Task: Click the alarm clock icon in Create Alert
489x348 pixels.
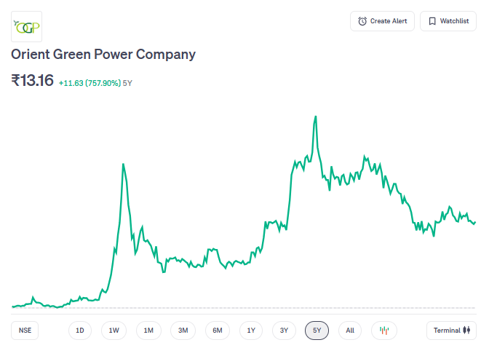Action: (362, 21)
